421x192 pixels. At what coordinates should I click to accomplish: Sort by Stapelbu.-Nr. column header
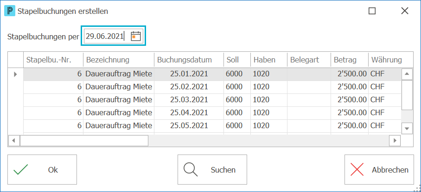click(53, 60)
